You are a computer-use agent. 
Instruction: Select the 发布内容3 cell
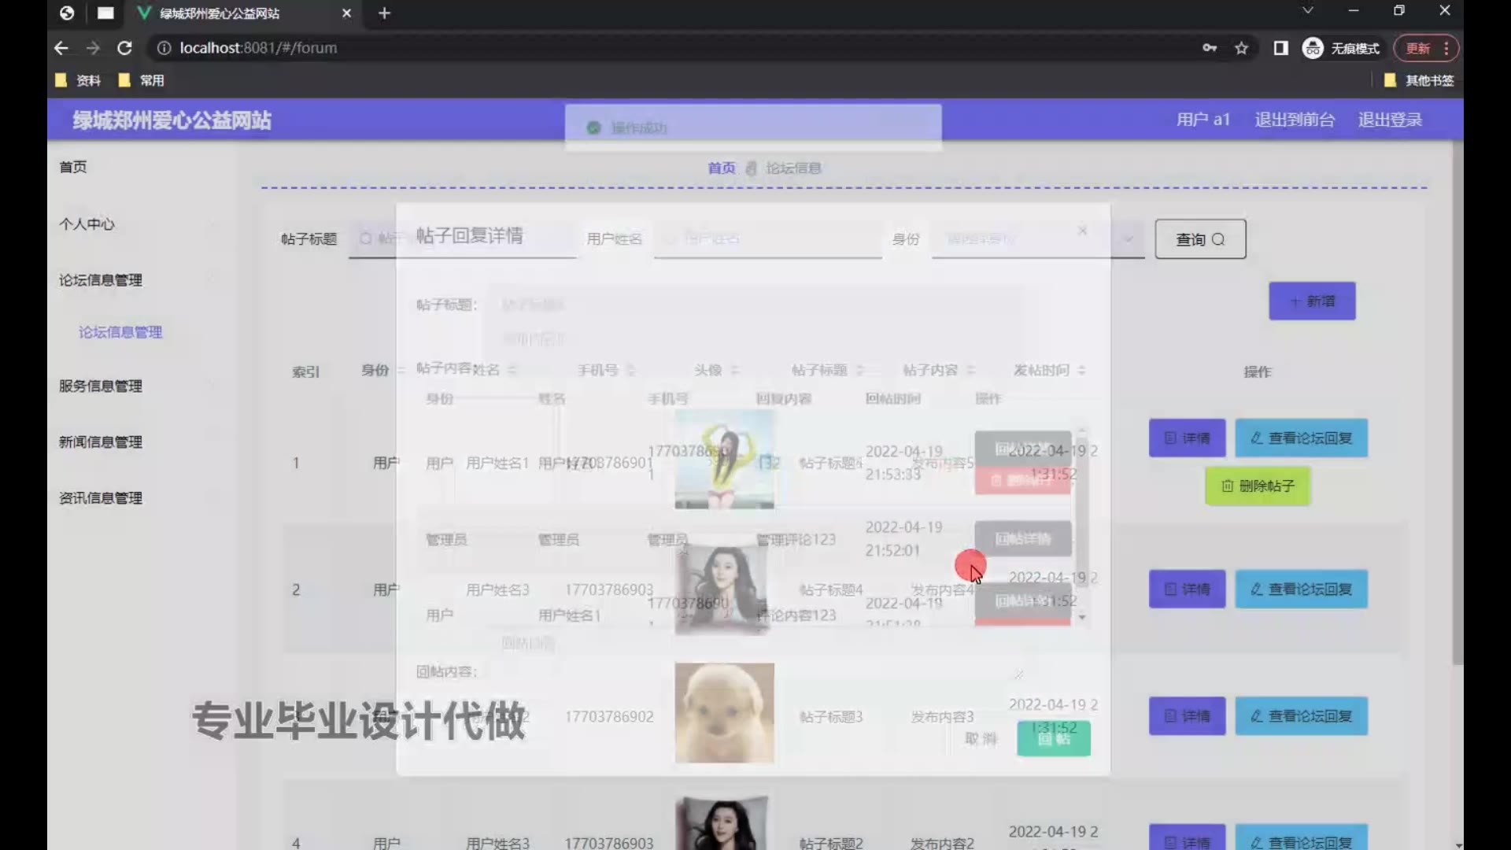(942, 716)
